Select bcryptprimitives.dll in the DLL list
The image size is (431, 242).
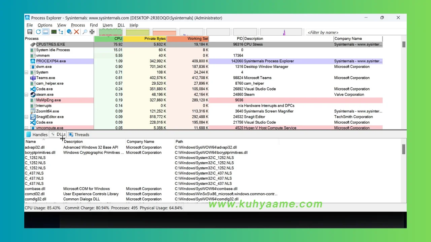click(152, 153)
